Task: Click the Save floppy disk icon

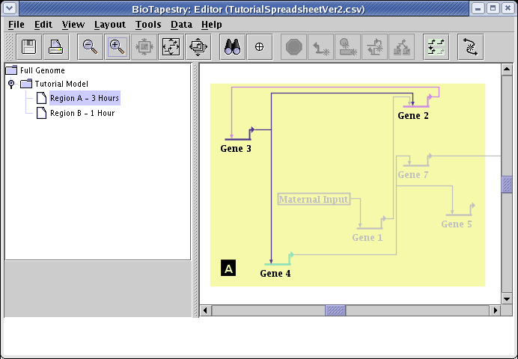Action: tap(31, 47)
